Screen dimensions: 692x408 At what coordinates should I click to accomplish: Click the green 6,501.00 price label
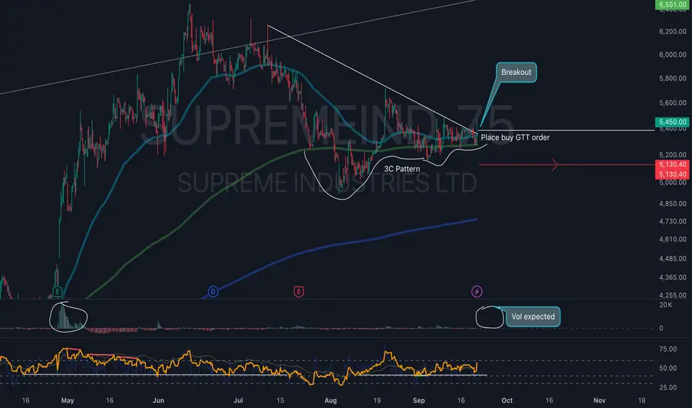(x=673, y=4)
